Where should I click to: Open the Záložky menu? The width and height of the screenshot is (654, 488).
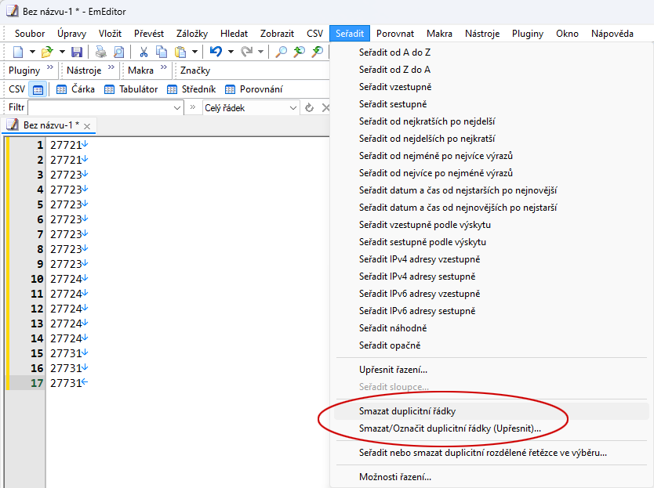(x=192, y=34)
